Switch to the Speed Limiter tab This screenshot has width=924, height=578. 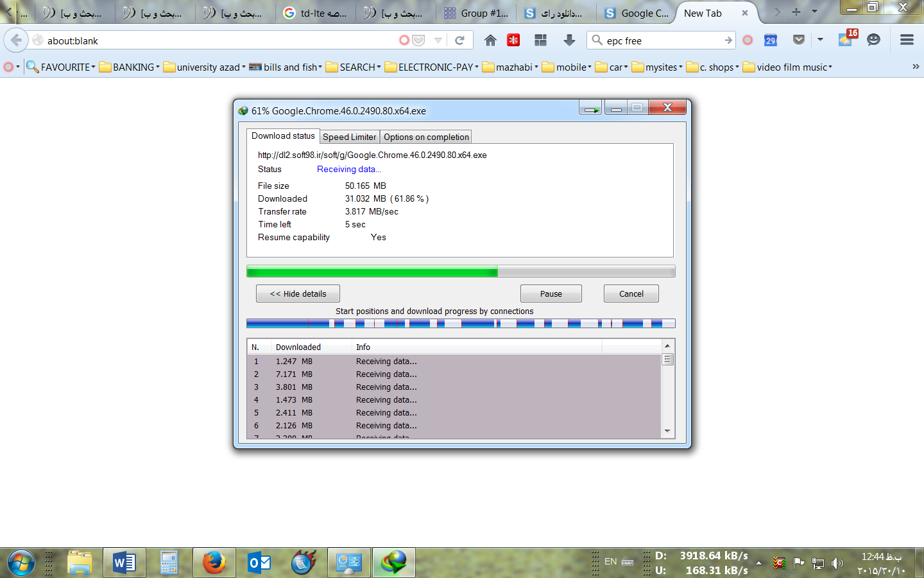coord(349,137)
